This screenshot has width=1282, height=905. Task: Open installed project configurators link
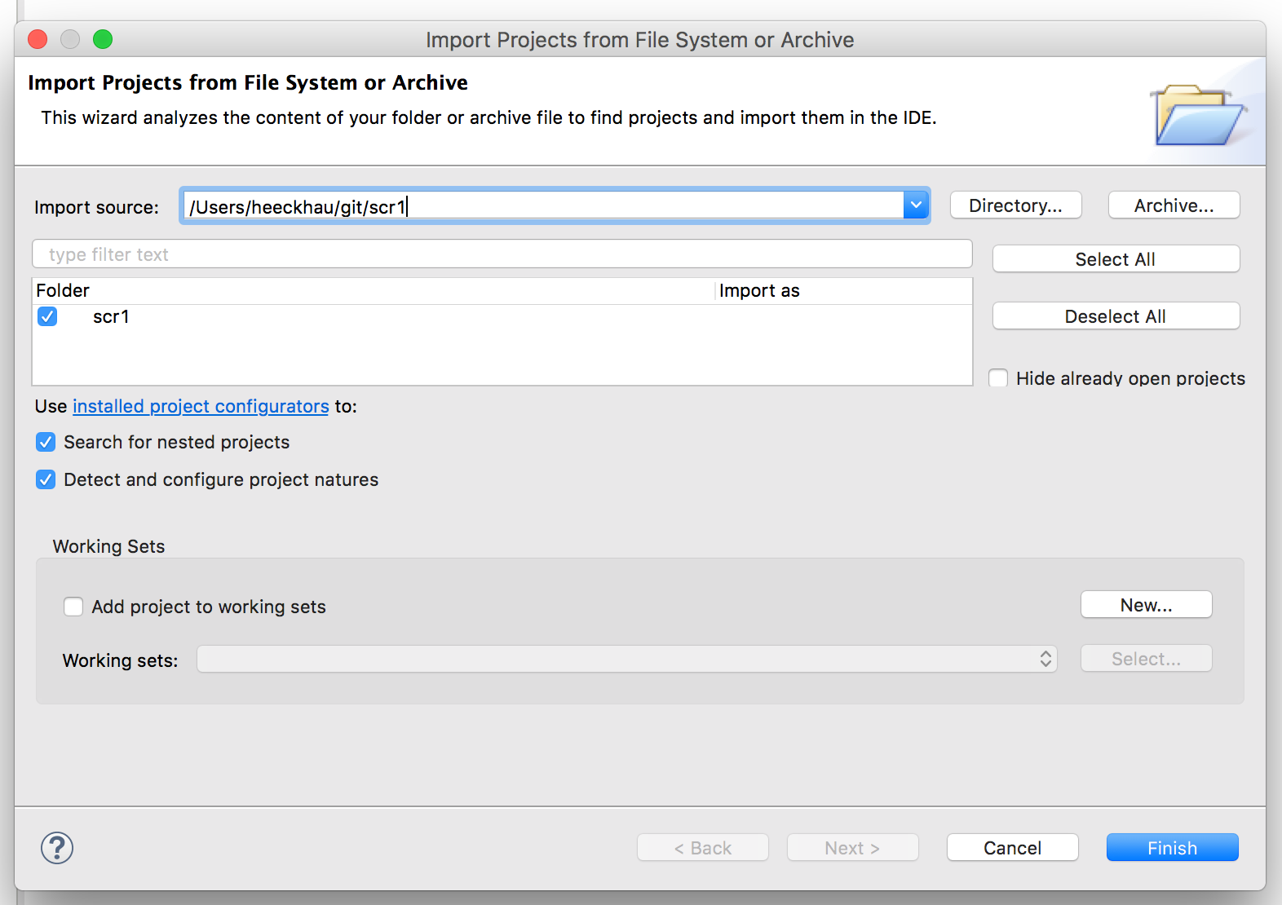click(x=201, y=406)
